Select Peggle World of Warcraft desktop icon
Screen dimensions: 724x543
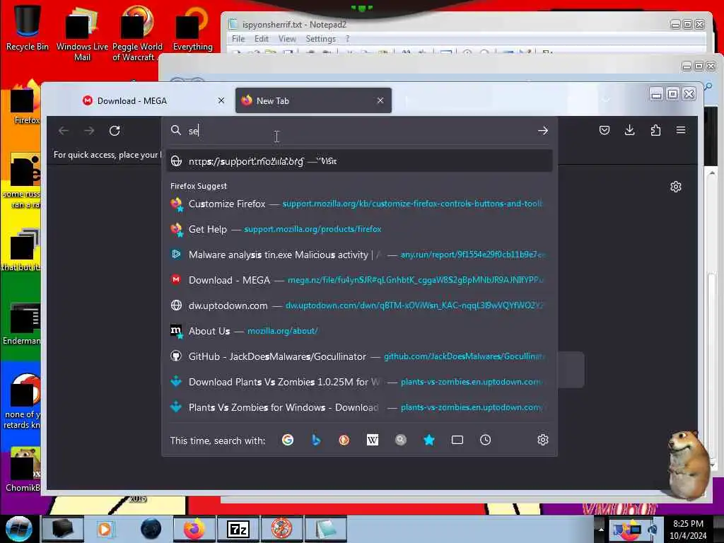pyautogui.click(x=136, y=33)
